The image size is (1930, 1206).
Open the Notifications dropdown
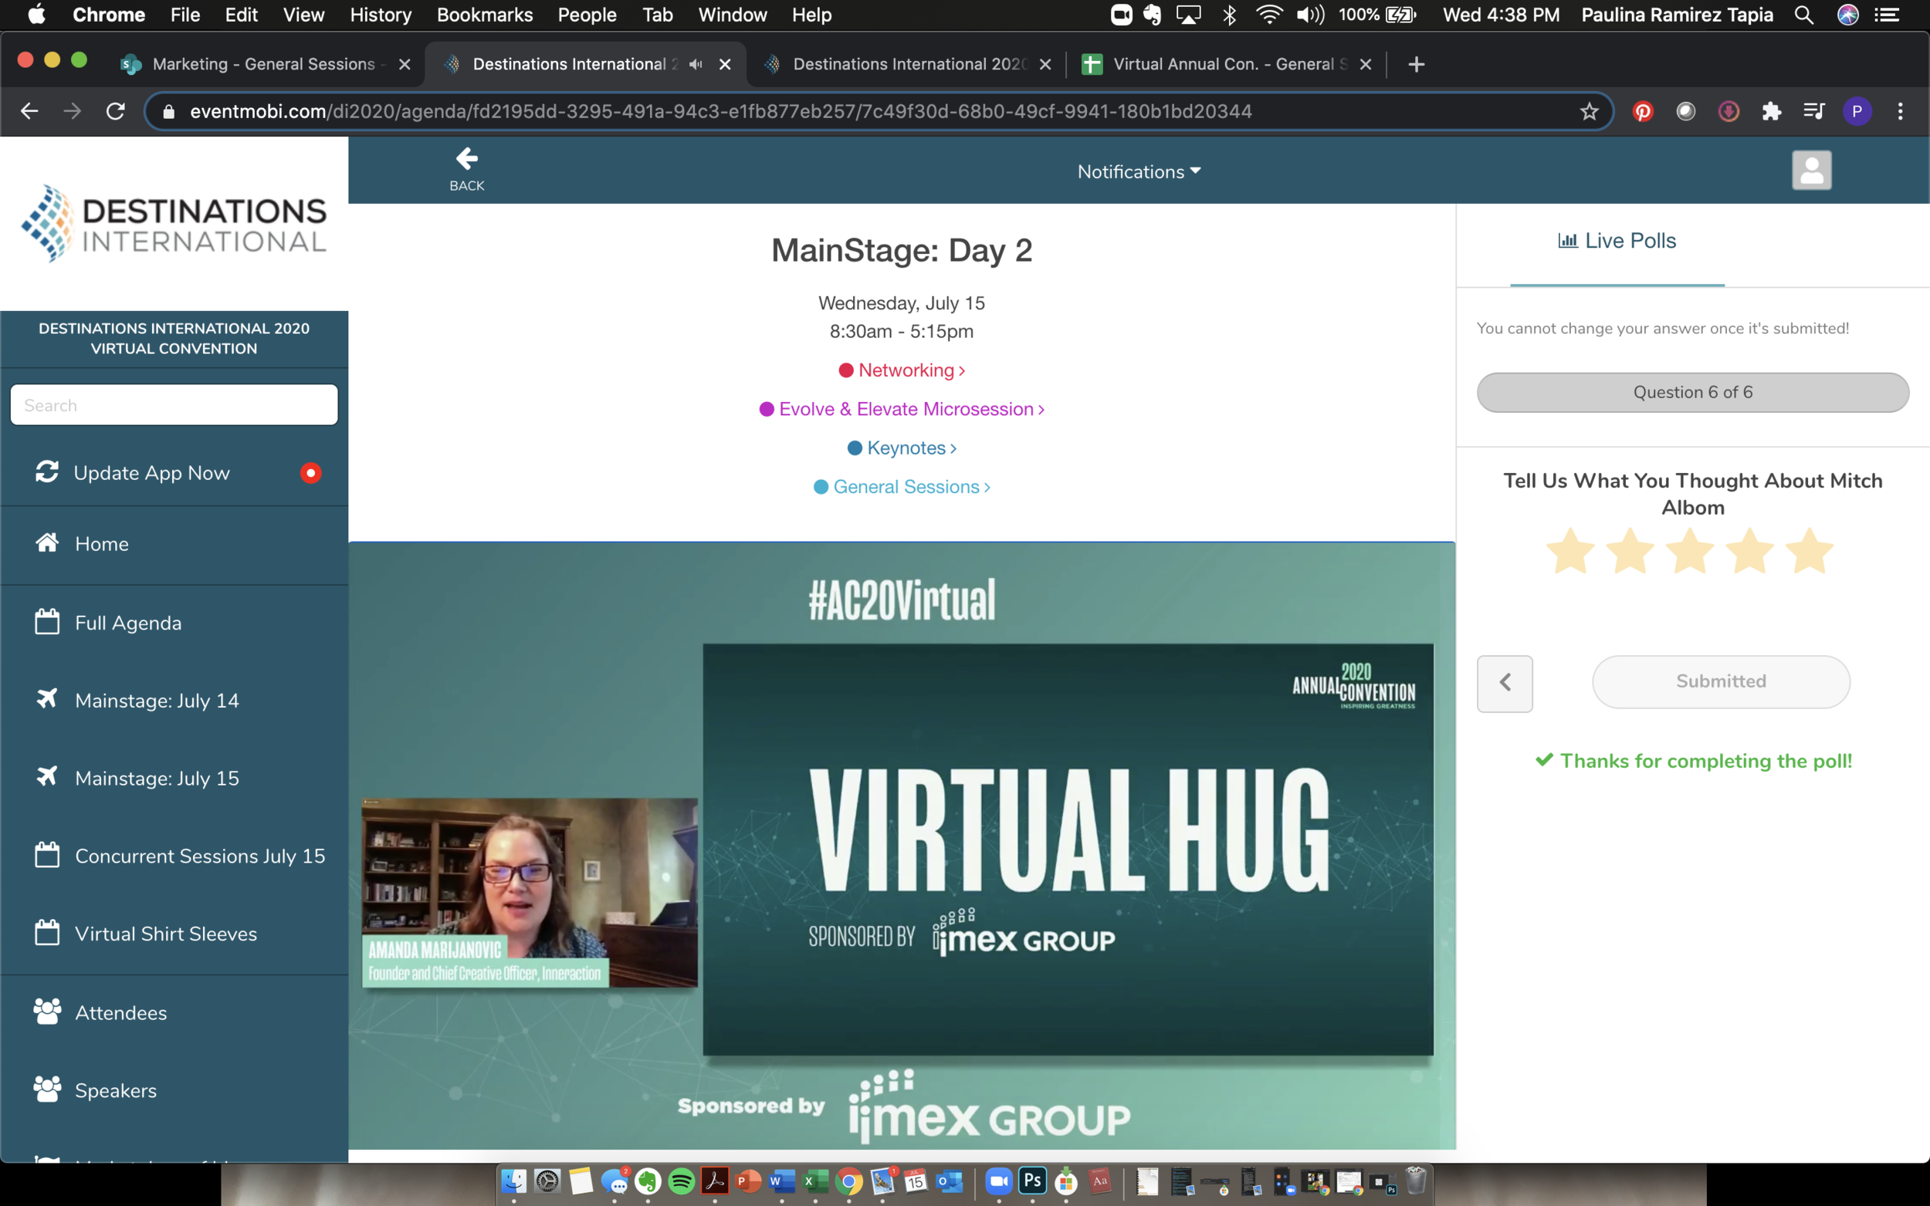coord(1139,171)
